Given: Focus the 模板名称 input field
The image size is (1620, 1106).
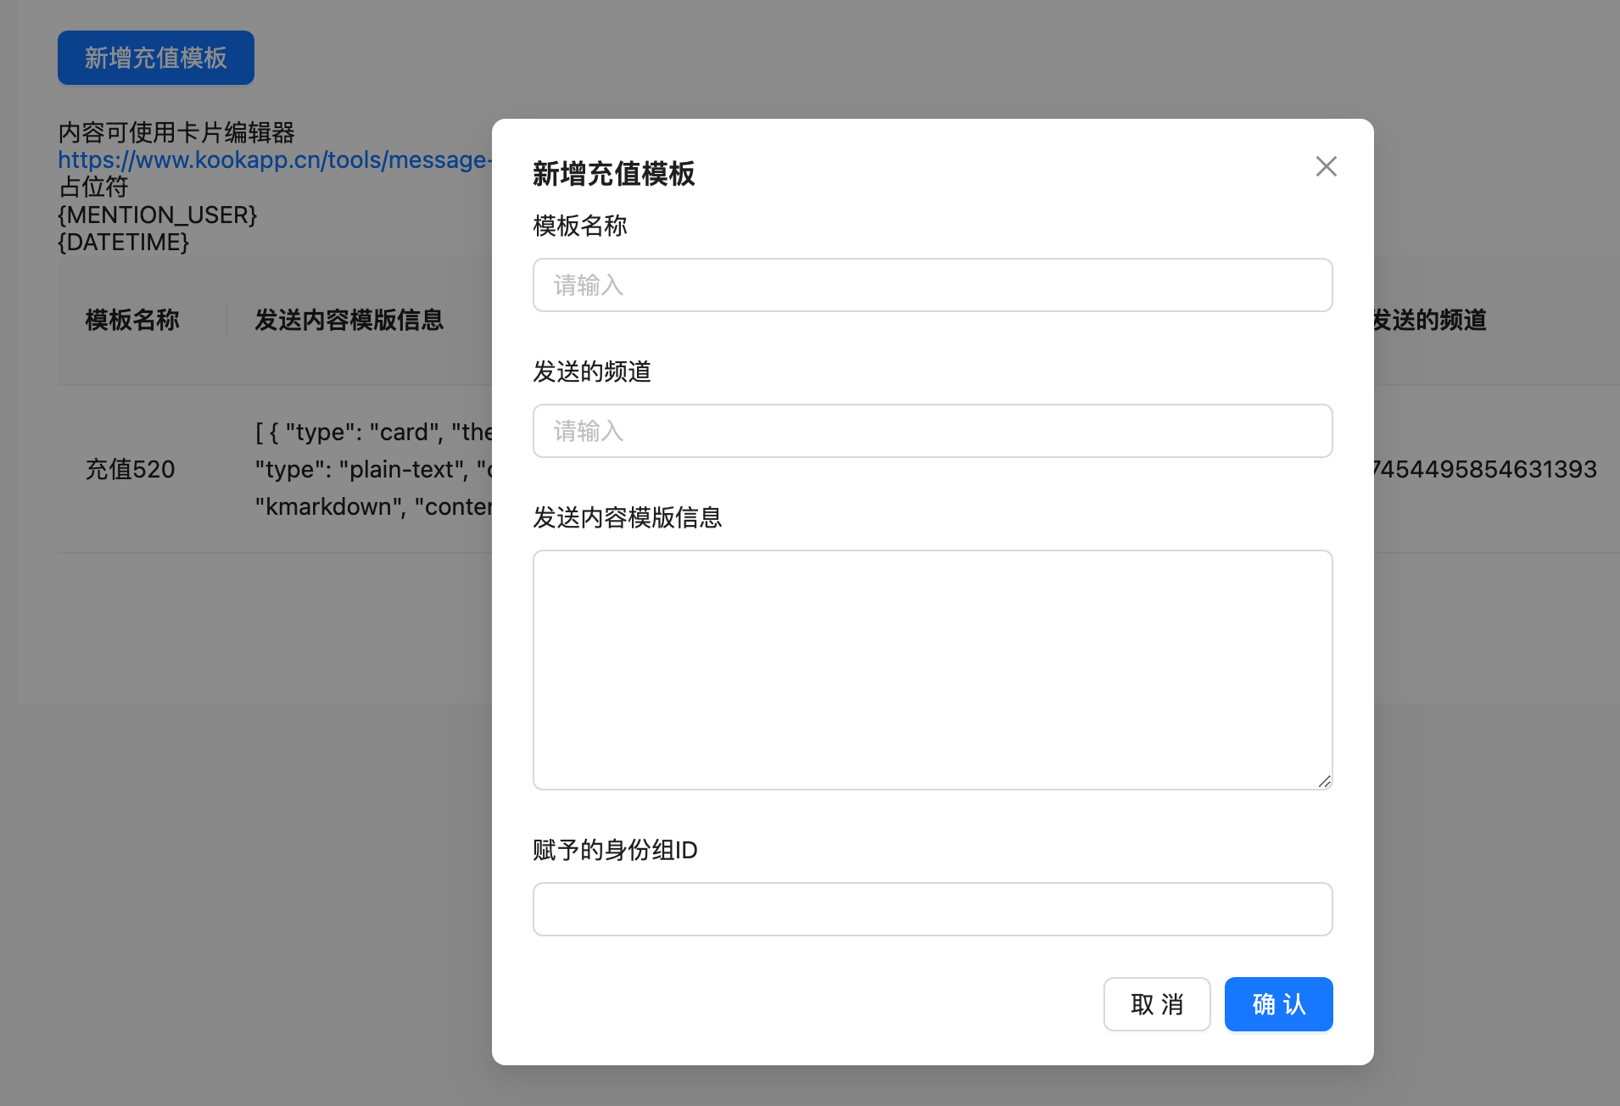Looking at the screenshot, I should pyautogui.click(x=932, y=285).
